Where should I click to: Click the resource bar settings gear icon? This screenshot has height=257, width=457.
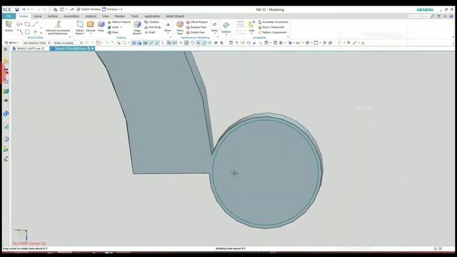pos(5,49)
